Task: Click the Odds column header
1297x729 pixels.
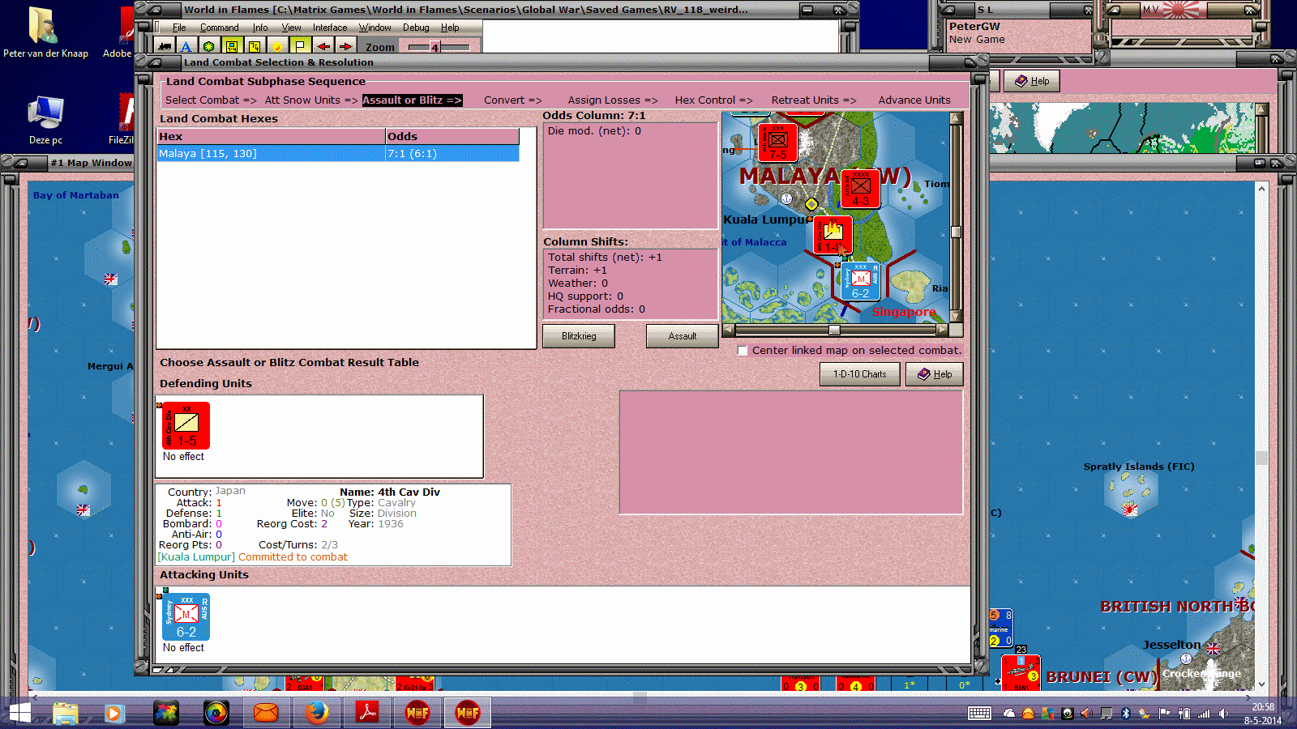Action: pos(452,136)
